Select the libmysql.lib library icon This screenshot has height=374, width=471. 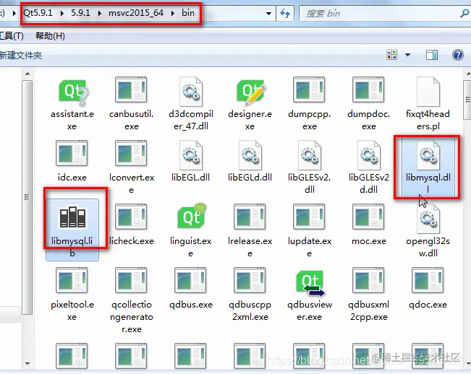tap(72, 217)
